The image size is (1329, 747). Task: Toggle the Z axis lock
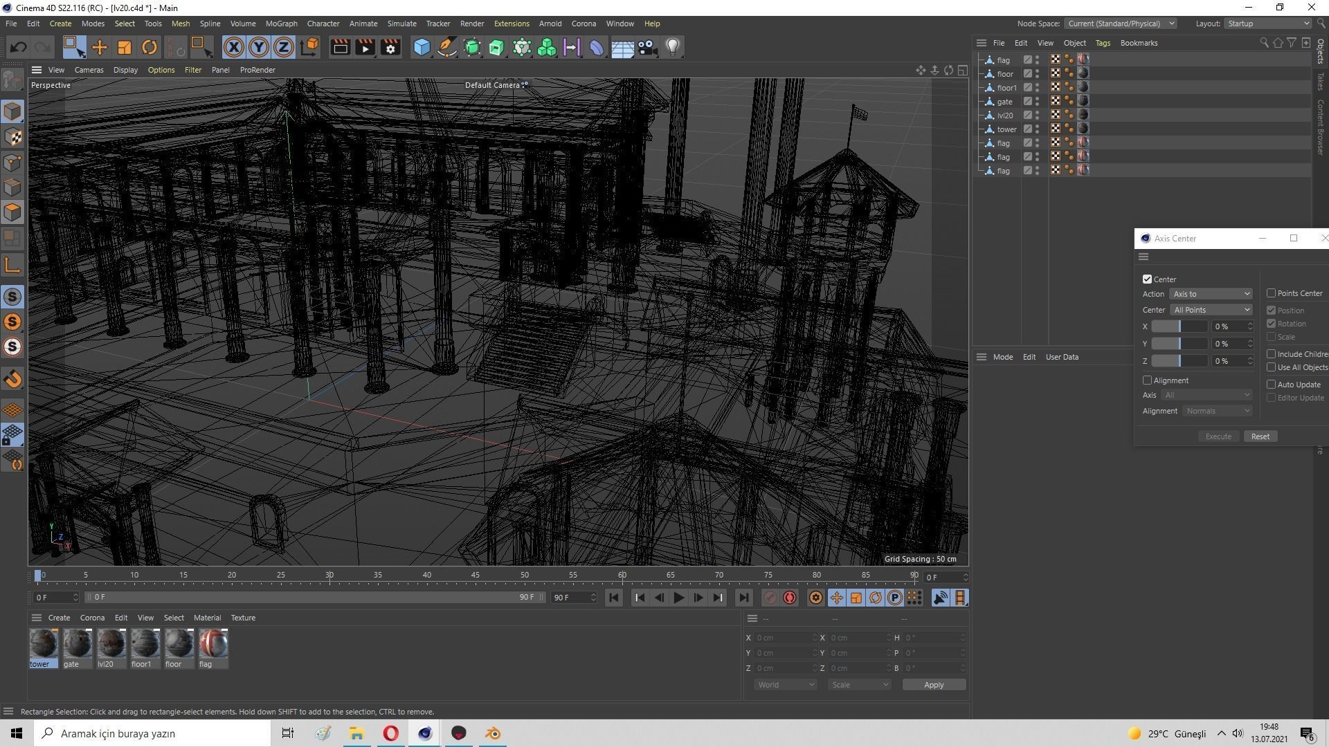coord(284,47)
